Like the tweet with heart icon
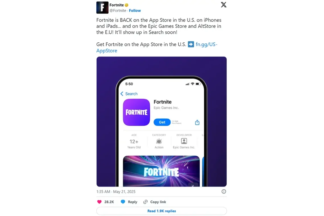The height and width of the screenshot is (216, 324). pyautogui.click(x=99, y=202)
